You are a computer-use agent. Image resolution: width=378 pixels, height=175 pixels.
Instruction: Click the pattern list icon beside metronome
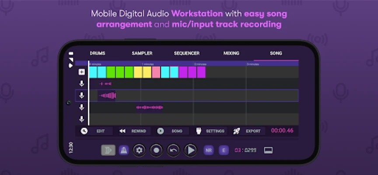[108, 150]
